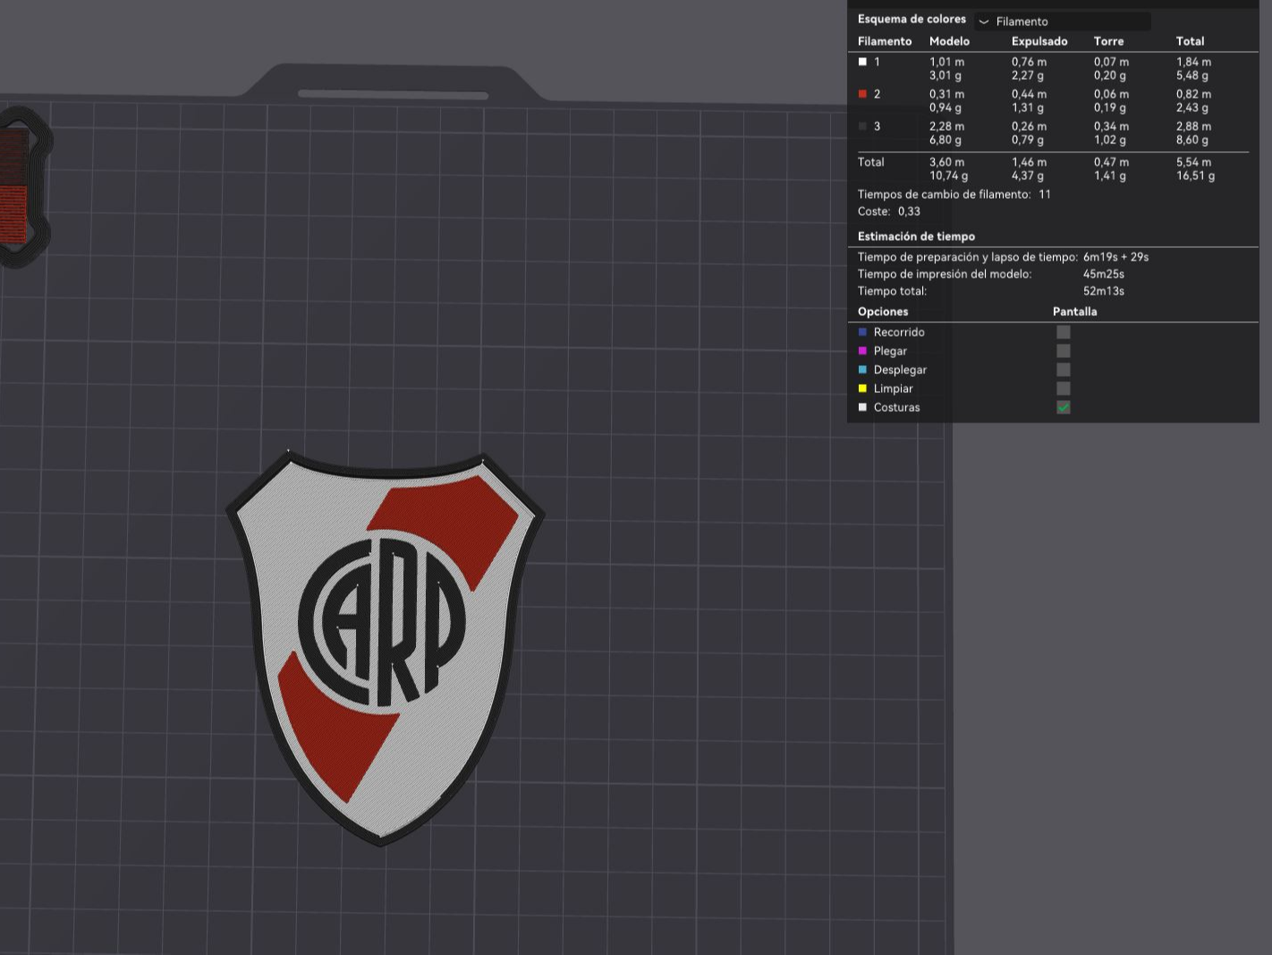Enable the Plegar display checkbox

point(1064,351)
